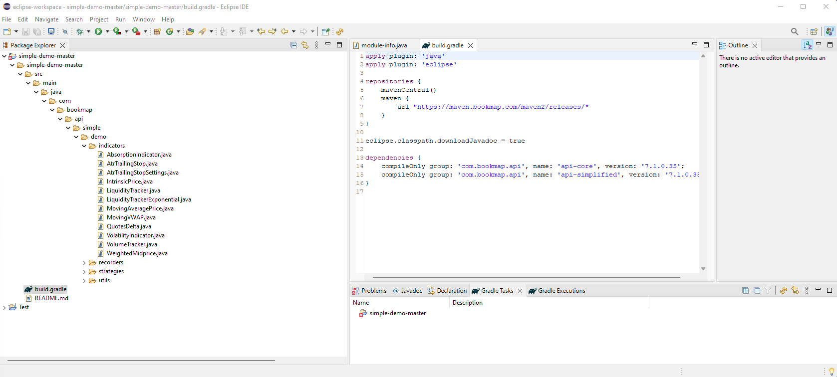Expand the Test project node

(4, 308)
